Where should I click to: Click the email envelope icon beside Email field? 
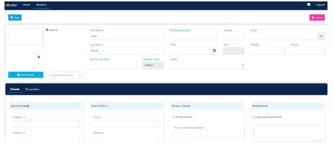point(321,36)
